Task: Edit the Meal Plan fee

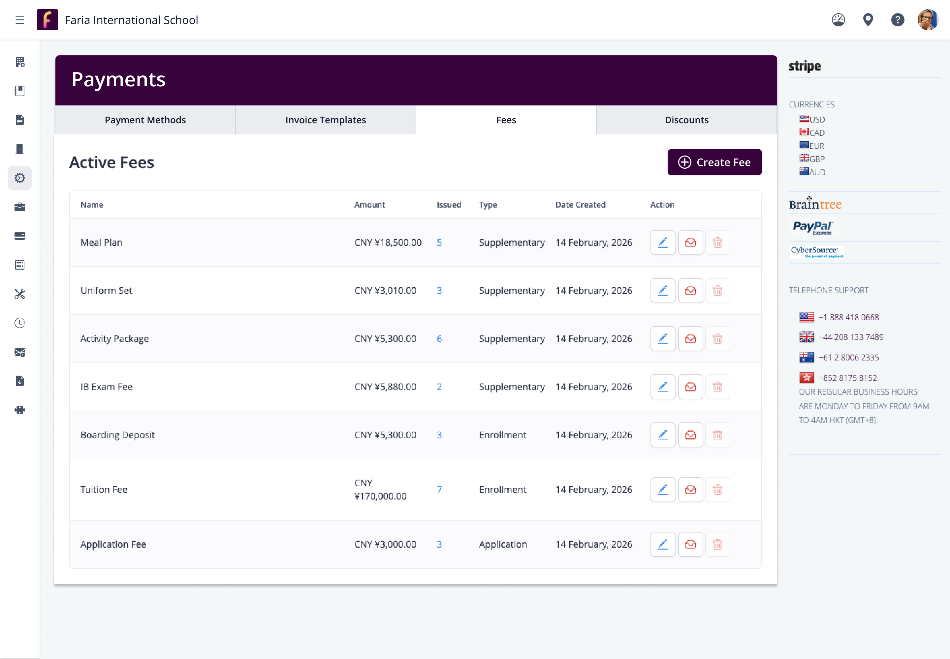Action: click(663, 243)
